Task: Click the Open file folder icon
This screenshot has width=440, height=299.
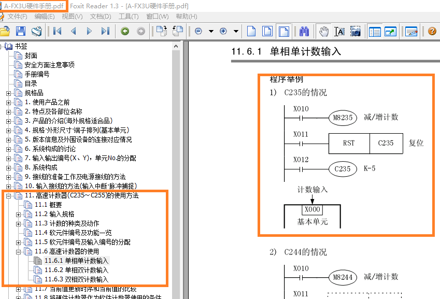Action: (5, 31)
